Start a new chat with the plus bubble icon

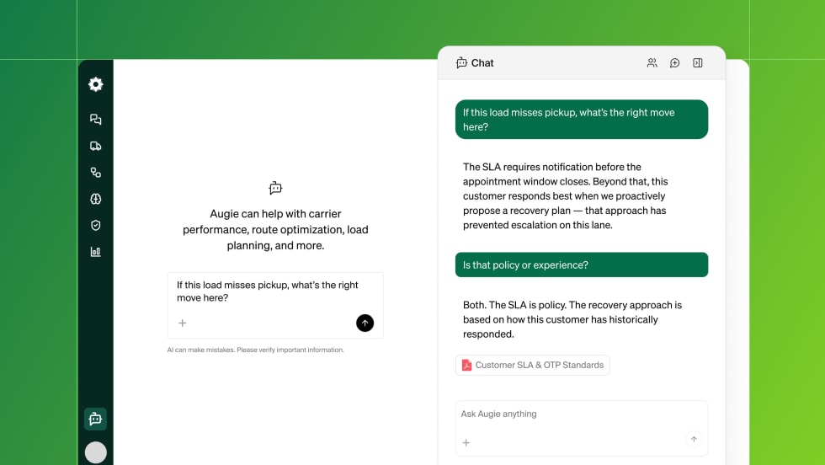coord(674,63)
